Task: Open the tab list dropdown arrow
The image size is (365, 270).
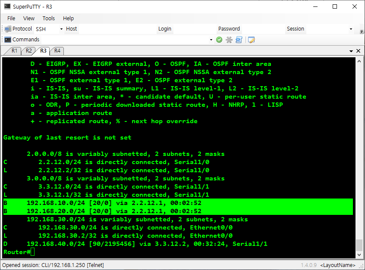Action: pyautogui.click(x=351, y=51)
